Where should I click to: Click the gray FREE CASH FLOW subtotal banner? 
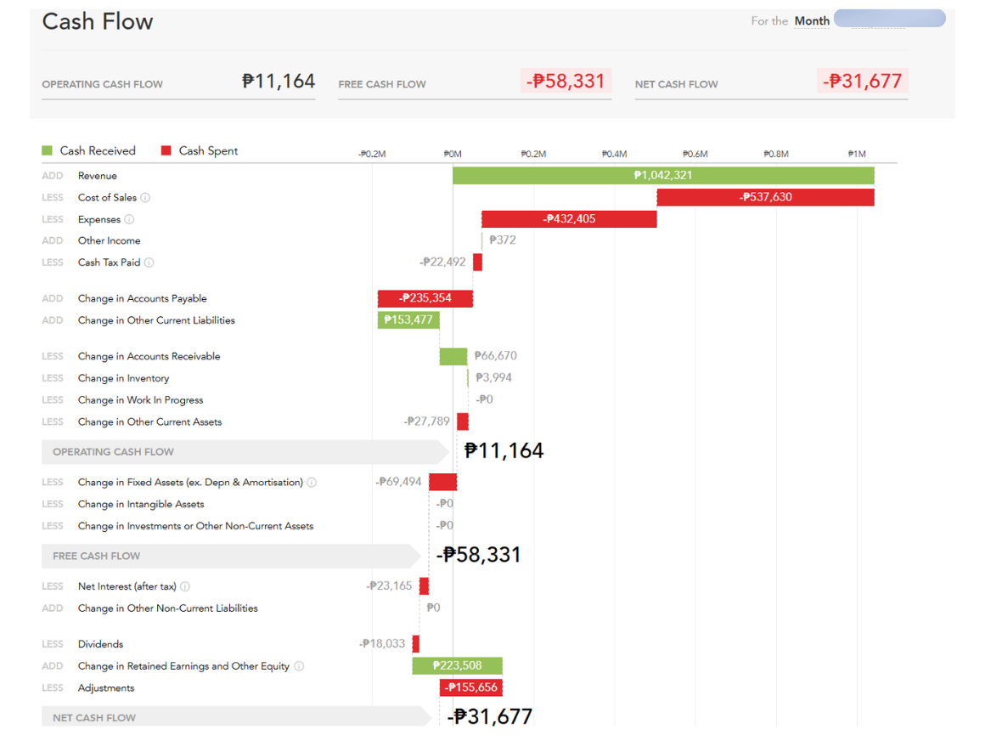231,557
